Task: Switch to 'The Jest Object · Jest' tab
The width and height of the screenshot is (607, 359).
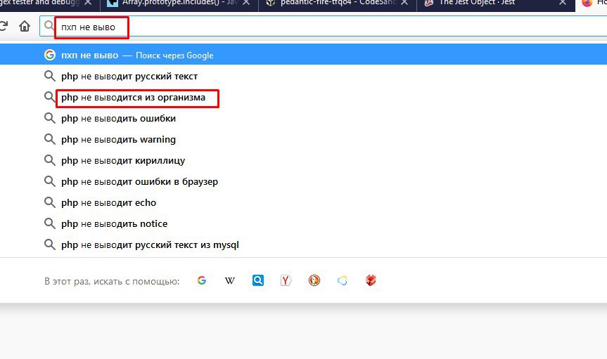Action: click(x=495, y=4)
